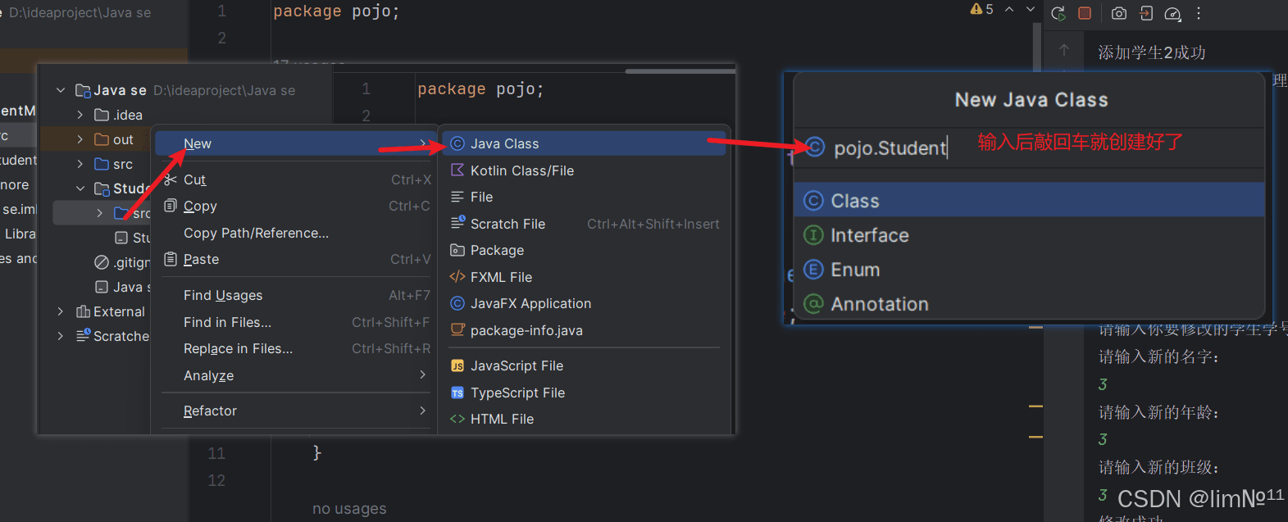1288x522 pixels.
Task: Open the three-dot more options menu
Action: (1199, 13)
